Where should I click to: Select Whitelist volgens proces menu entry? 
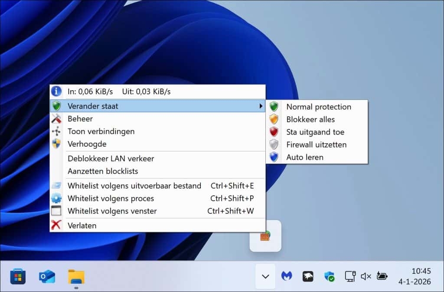(x=111, y=198)
